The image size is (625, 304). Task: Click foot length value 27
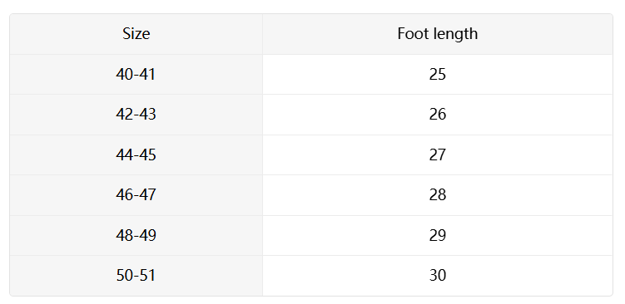click(437, 154)
